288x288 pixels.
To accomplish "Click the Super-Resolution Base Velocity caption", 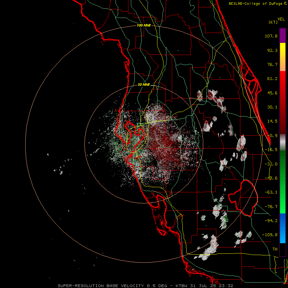I will click(146, 286).
